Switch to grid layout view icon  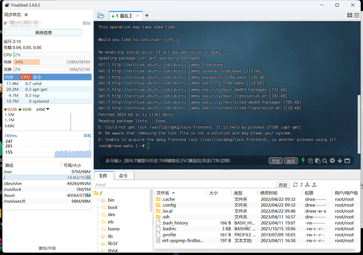pos(349,15)
